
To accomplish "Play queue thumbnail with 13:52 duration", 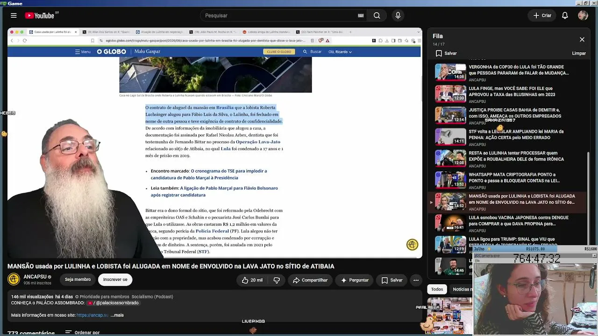I will (x=450, y=180).
